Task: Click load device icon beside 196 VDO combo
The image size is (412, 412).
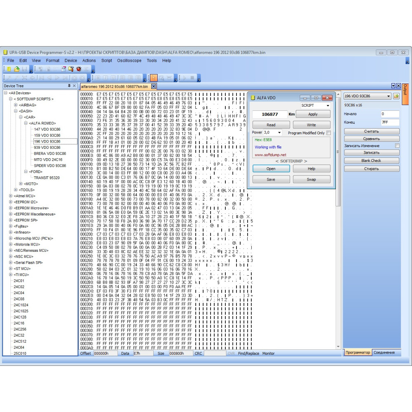Action: (x=396, y=96)
